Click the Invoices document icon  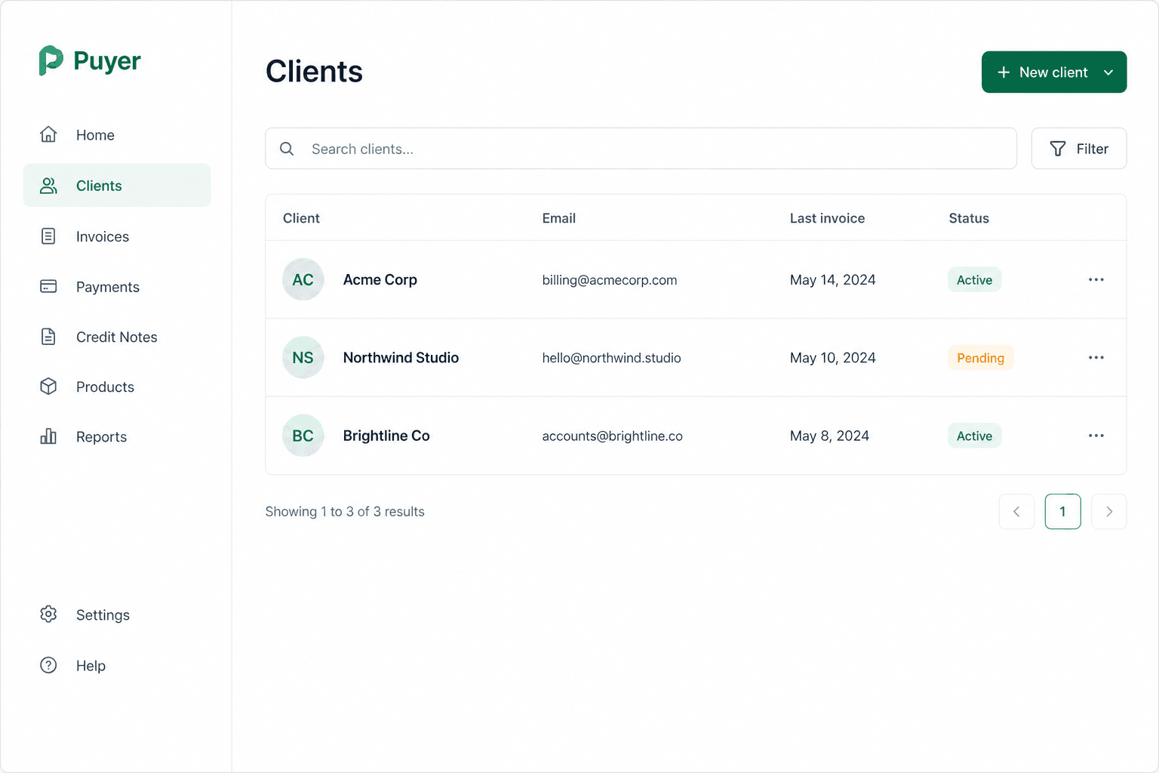pos(48,236)
